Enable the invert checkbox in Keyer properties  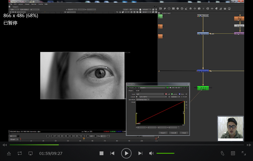182,97
